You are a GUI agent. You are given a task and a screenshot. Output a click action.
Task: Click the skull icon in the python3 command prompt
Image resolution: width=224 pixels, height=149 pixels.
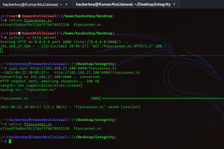[19, 33]
